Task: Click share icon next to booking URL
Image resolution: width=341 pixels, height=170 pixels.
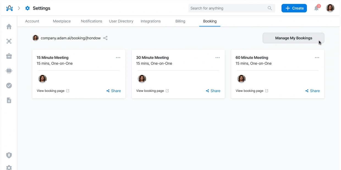Action: (x=105, y=38)
